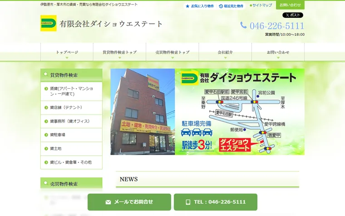345x216 pixels.
Task: Click the building photo in banner
Action: [x=143, y=112]
